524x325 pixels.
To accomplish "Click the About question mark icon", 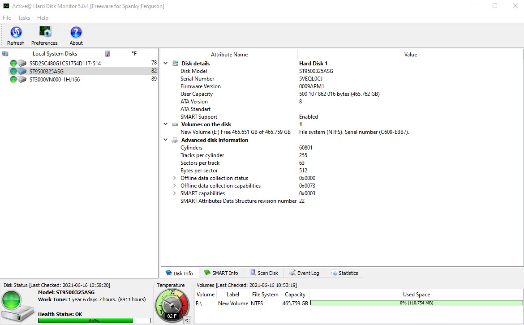I will pyautogui.click(x=76, y=33).
